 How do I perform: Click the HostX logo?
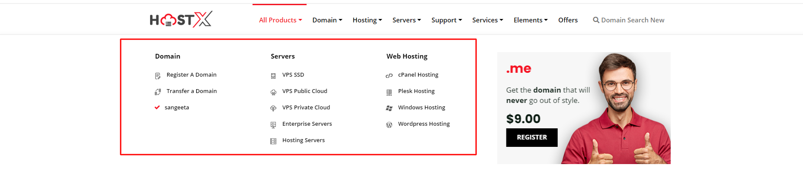pyautogui.click(x=181, y=19)
